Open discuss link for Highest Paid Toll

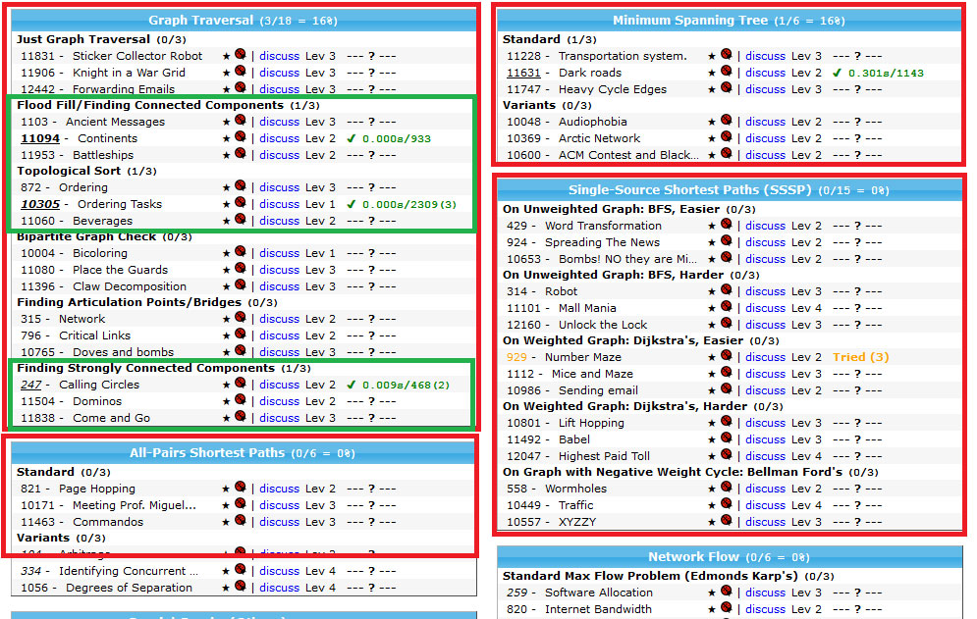tap(765, 456)
